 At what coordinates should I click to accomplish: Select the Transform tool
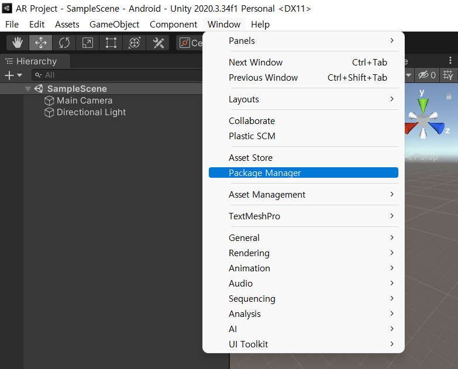point(135,43)
